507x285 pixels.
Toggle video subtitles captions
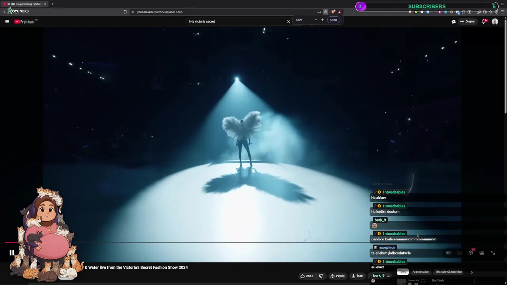pyautogui.click(x=459, y=253)
